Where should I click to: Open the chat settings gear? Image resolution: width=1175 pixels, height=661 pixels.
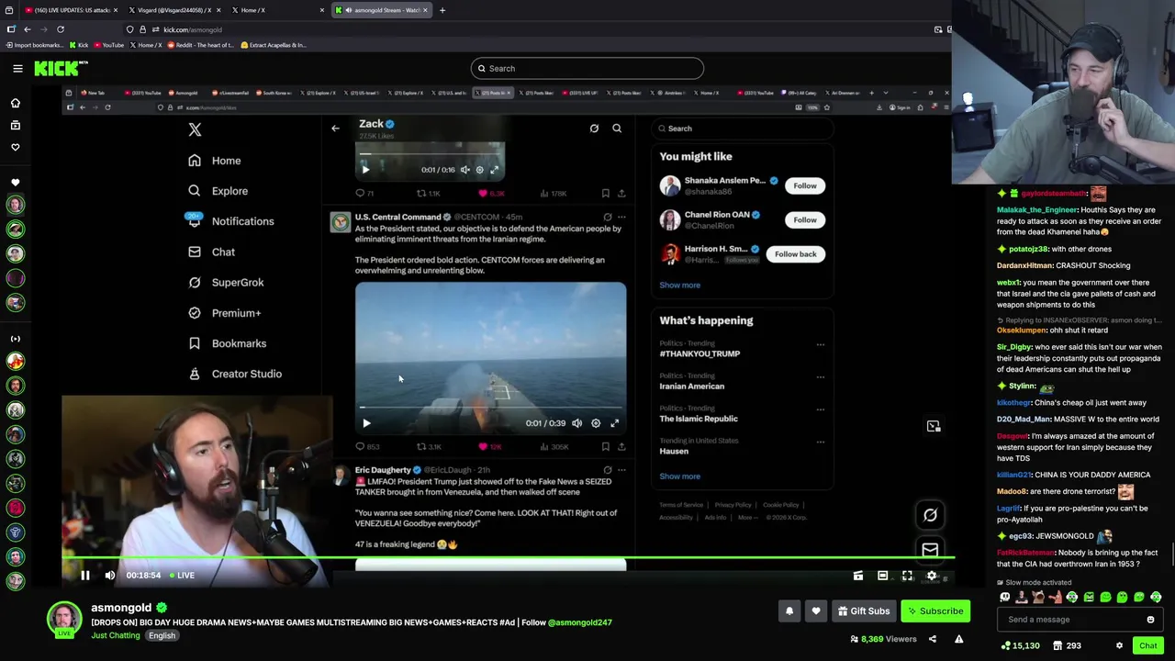pos(1119,645)
